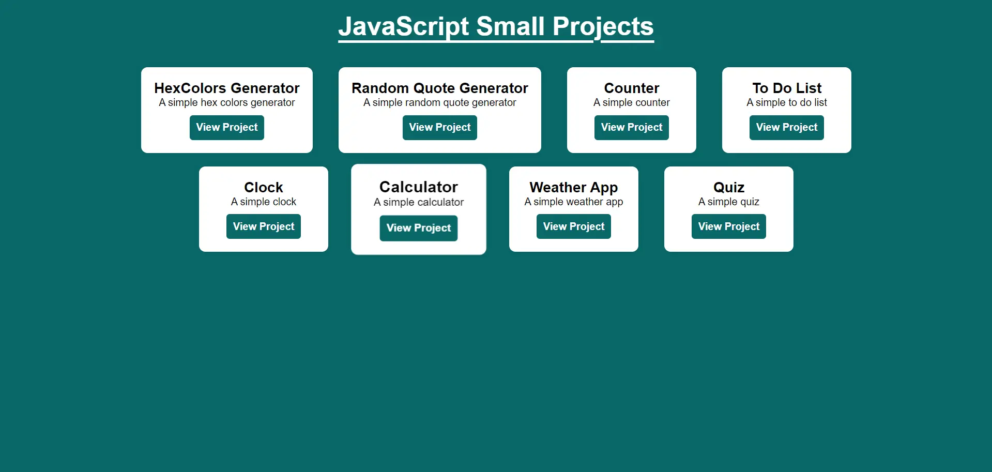Select the Random Quote Generator title
This screenshot has width=992, height=472.
(x=440, y=88)
